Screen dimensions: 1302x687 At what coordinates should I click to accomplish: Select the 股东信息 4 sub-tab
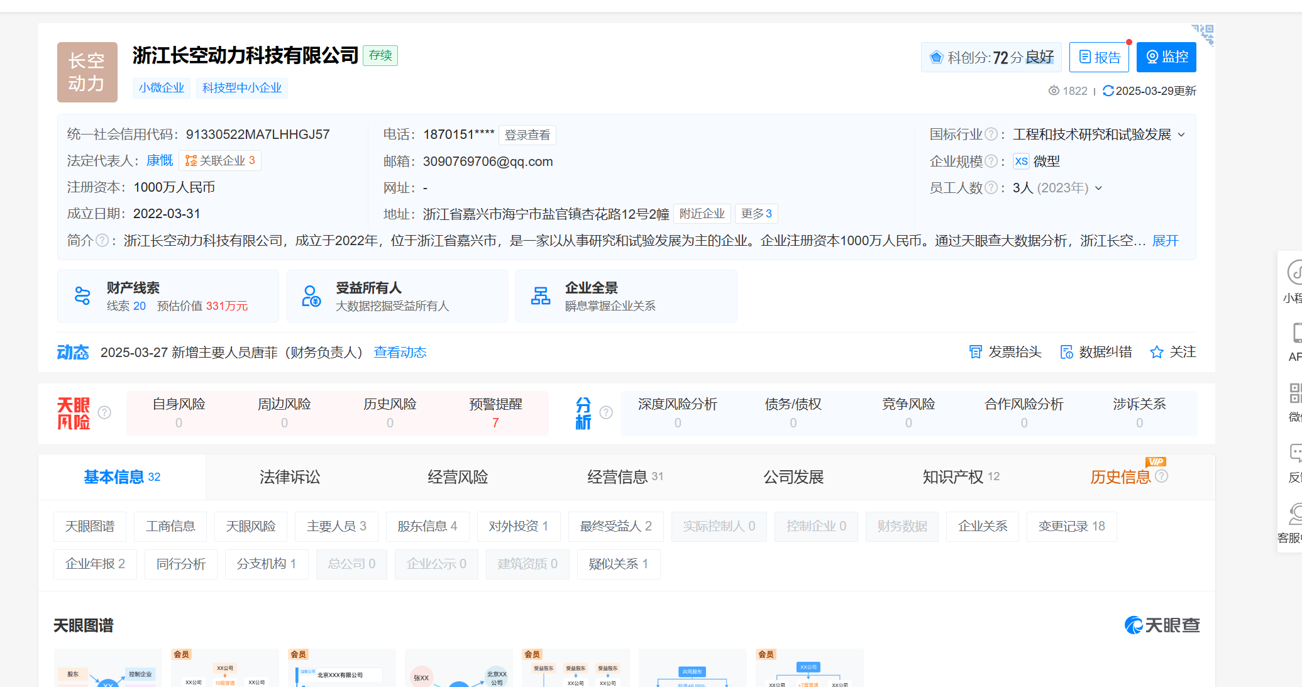pyautogui.click(x=428, y=527)
